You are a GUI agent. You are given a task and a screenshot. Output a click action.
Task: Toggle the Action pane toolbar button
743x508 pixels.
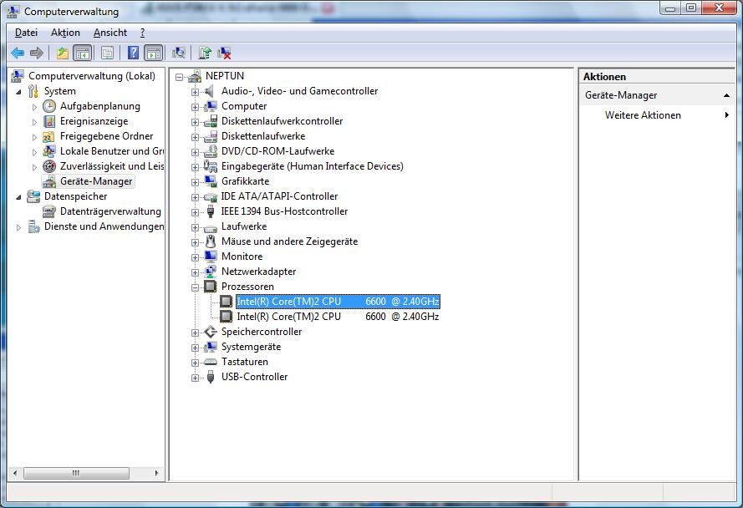click(154, 53)
